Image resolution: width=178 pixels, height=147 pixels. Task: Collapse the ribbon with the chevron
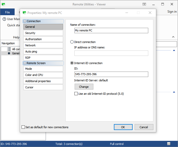click(173, 37)
